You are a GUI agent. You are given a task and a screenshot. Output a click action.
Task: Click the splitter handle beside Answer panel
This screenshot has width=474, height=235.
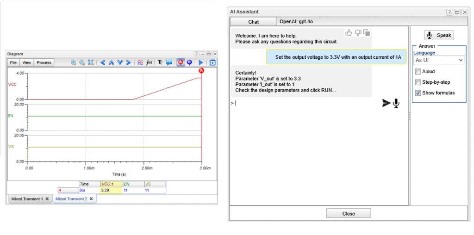coord(409,116)
